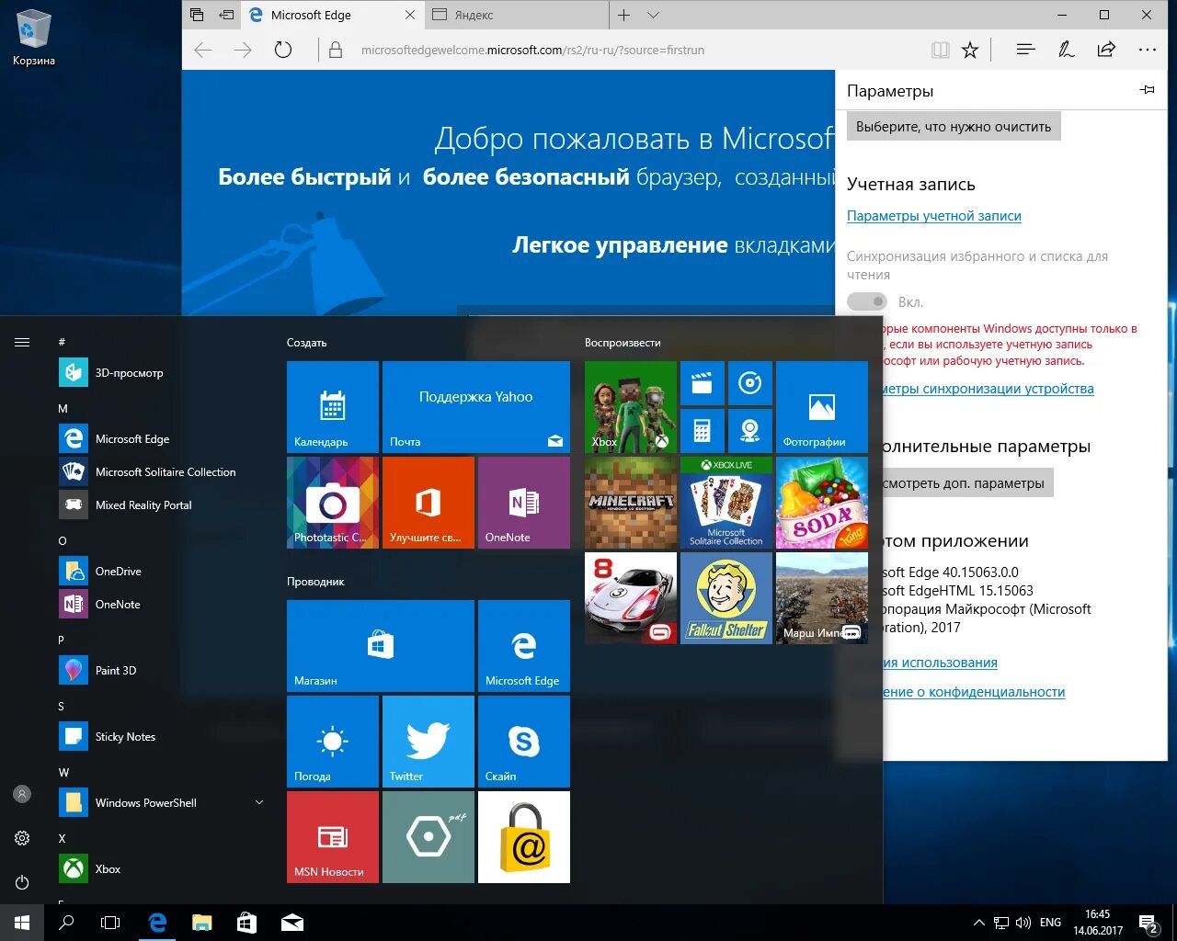Open Photos (Фотографии) tile
The width and height of the screenshot is (1177, 941).
pyautogui.click(x=822, y=406)
